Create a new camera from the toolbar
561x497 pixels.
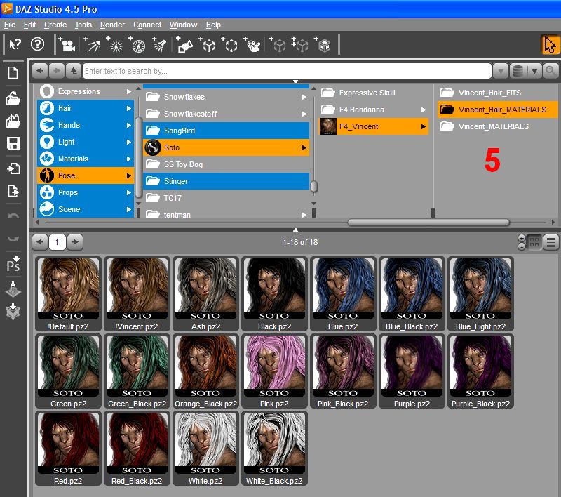pyautogui.click(x=67, y=44)
